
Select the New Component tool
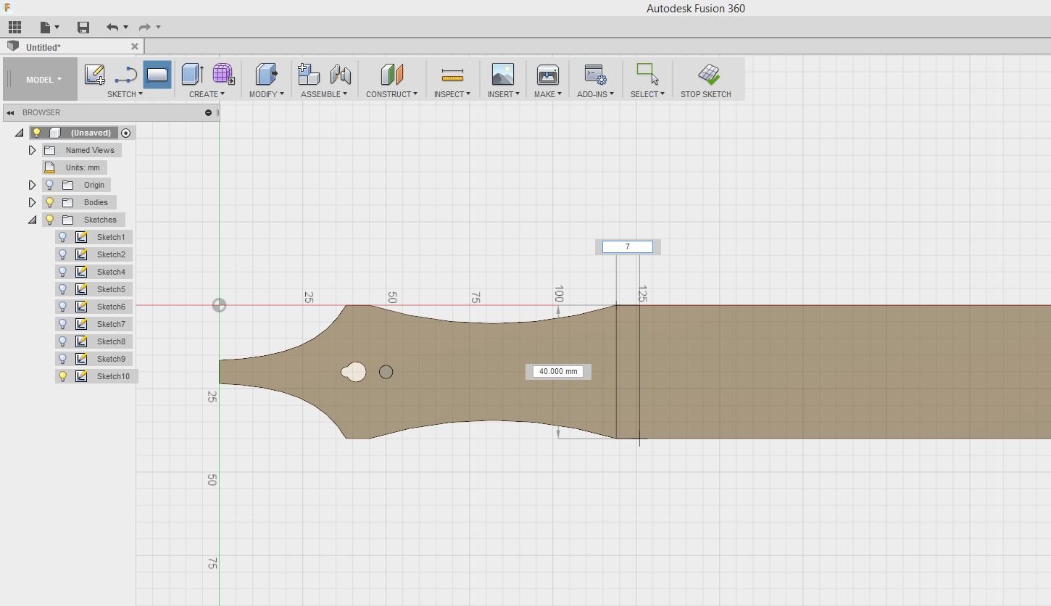(310, 75)
